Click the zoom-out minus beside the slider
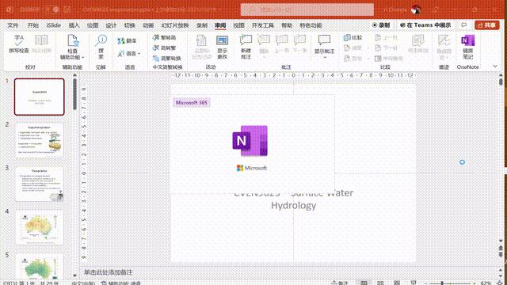Screen dimensions: 507x285 (x=427, y=283)
